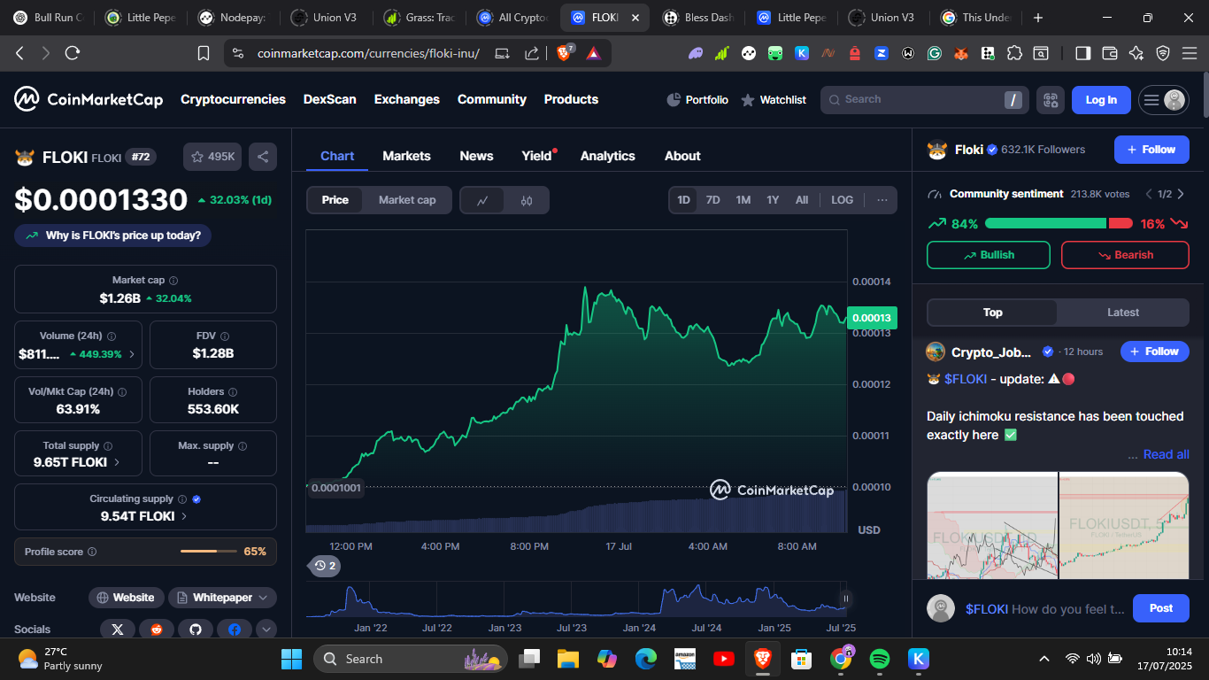This screenshot has width=1209, height=680.
Task: Click the bottom chart range slider handle
Action: (x=845, y=599)
